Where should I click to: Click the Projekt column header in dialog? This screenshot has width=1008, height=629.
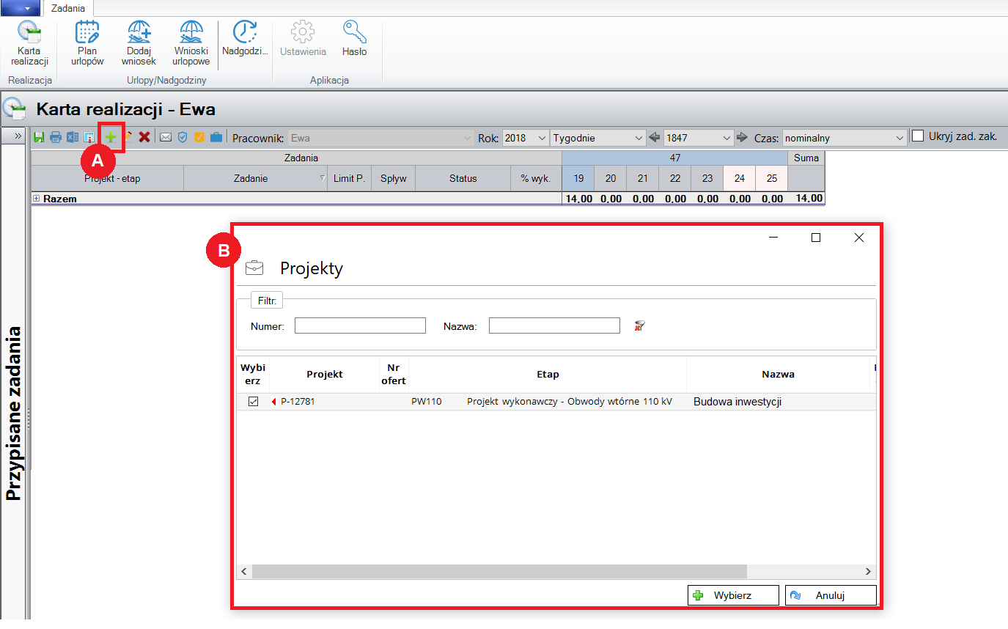point(325,374)
